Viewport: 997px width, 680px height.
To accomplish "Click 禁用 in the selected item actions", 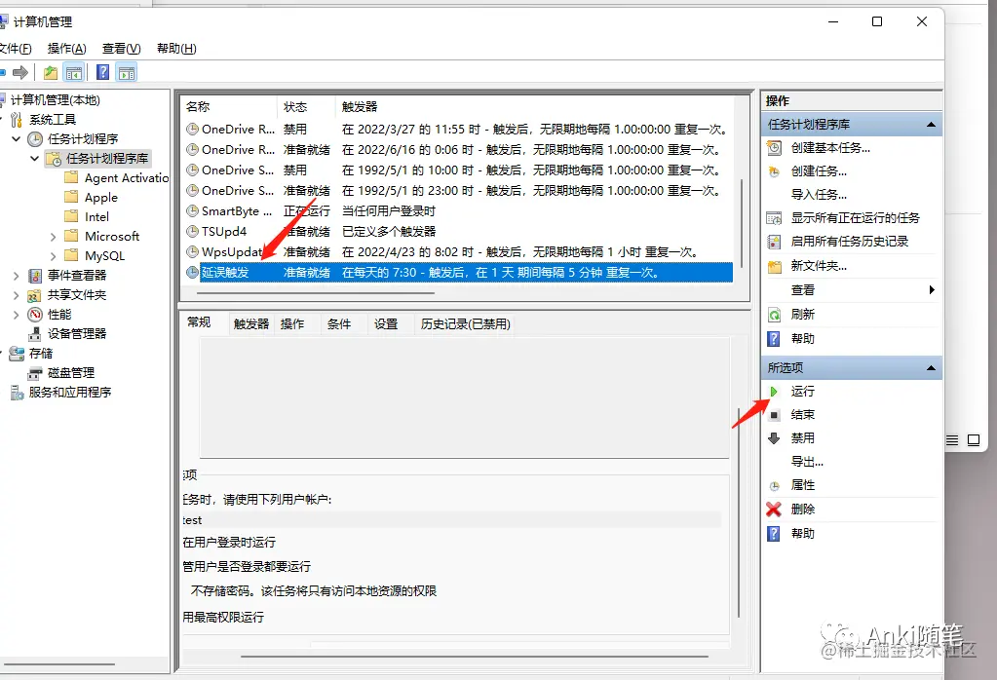I will (x=802, y=437).
